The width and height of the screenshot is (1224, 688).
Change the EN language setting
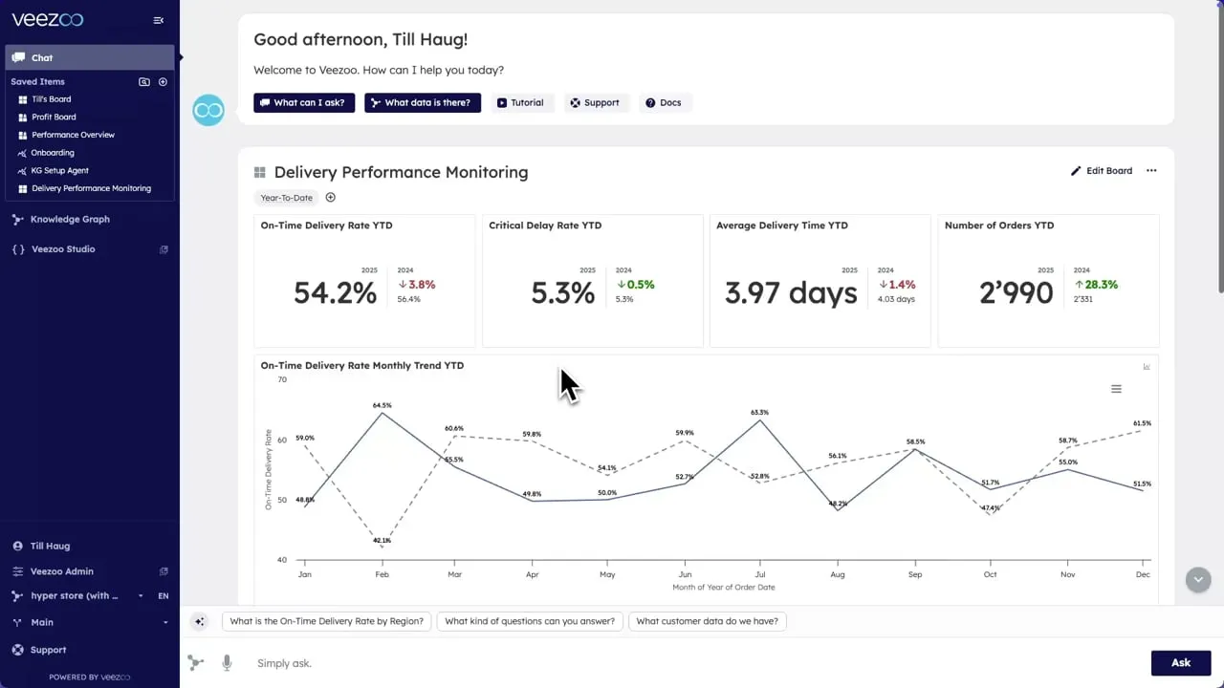pyautogui.click(x=164, y=596)
